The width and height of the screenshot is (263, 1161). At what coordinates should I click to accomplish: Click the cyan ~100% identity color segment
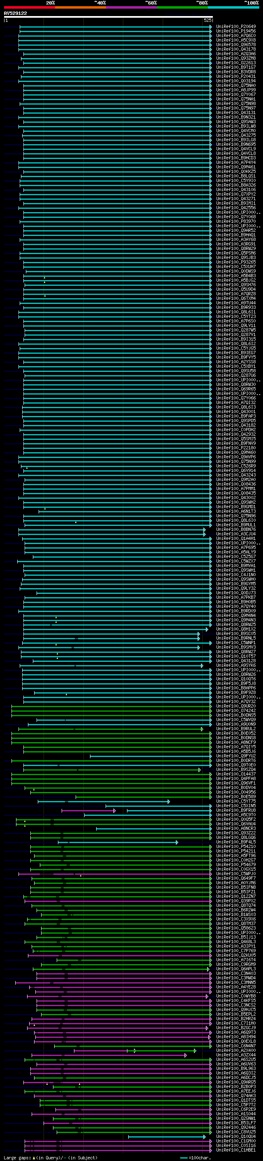[x=234, y=8]
